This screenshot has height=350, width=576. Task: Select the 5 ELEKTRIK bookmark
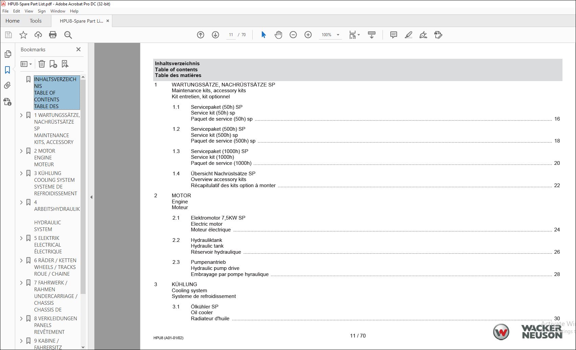click(48, 245)
